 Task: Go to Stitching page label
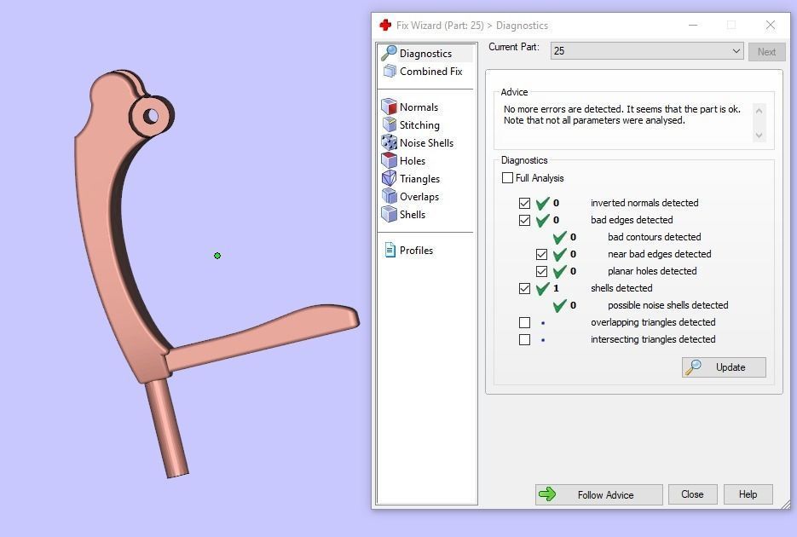419,125
